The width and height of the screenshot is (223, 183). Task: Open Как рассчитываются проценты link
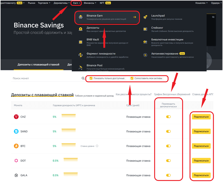pyautogui.click(x=134, y=94)
